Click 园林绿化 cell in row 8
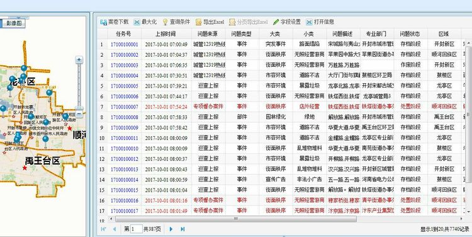This screenshot has height=237, width=472. click(x=275, y=117)
